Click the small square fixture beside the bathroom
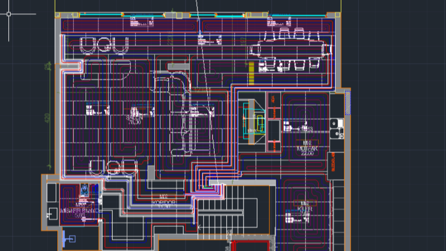The image size is (446, 251). point(52,214)
